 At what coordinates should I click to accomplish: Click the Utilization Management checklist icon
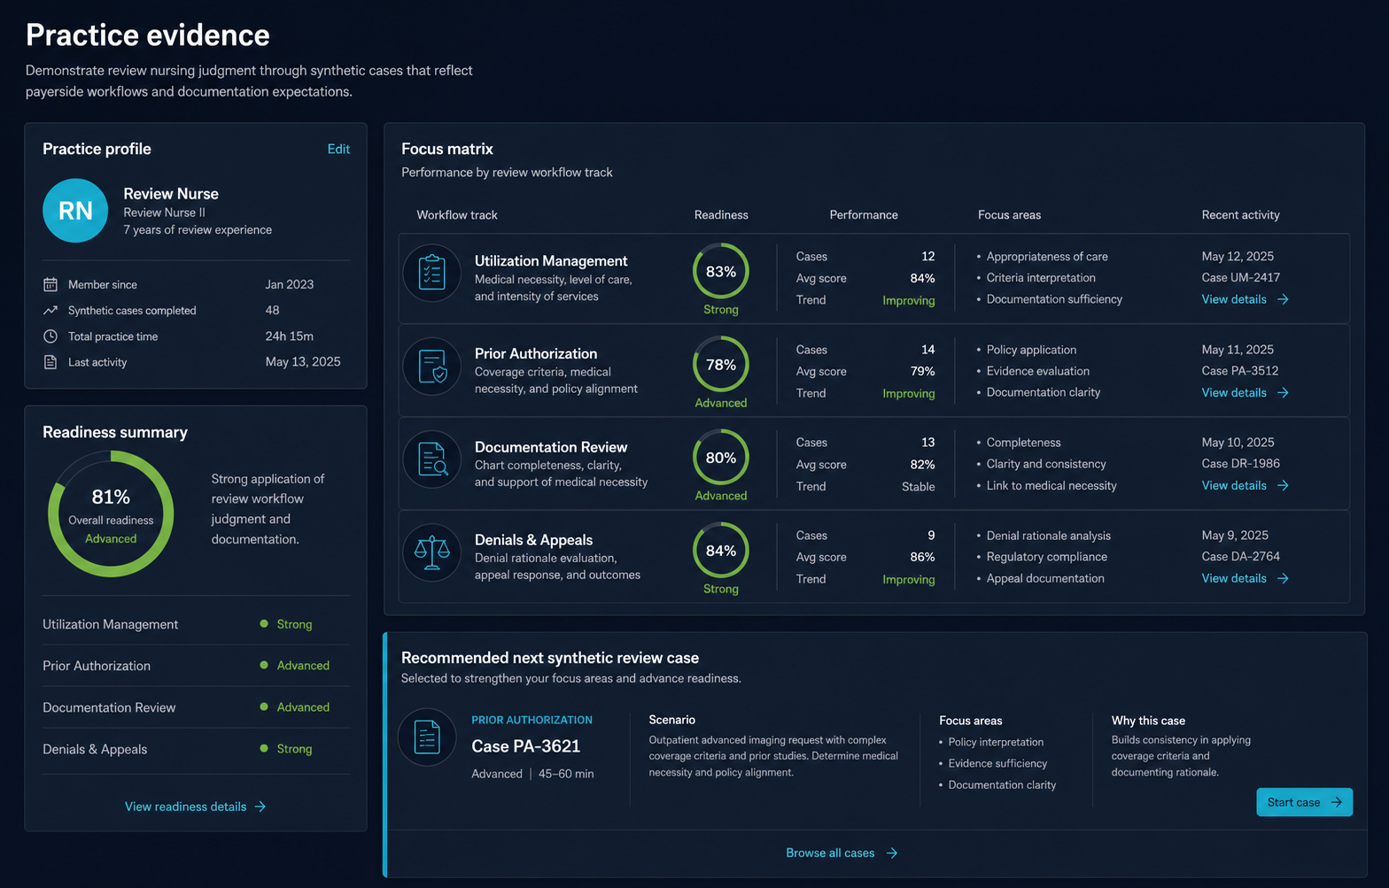point(432,273)
